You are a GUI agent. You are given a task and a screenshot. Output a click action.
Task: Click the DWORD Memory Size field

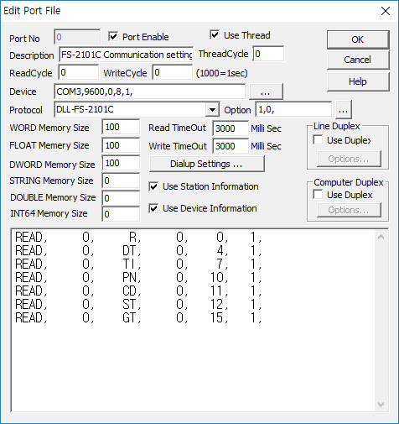pyautogui.click(x=121, y=163)
